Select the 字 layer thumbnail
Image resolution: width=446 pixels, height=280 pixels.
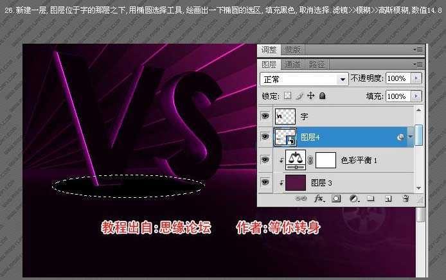click(285, 116)
